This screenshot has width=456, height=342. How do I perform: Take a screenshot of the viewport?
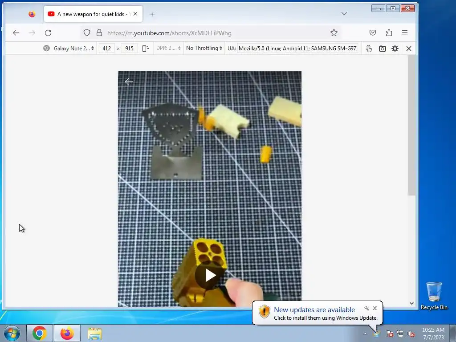coord(383,49)
